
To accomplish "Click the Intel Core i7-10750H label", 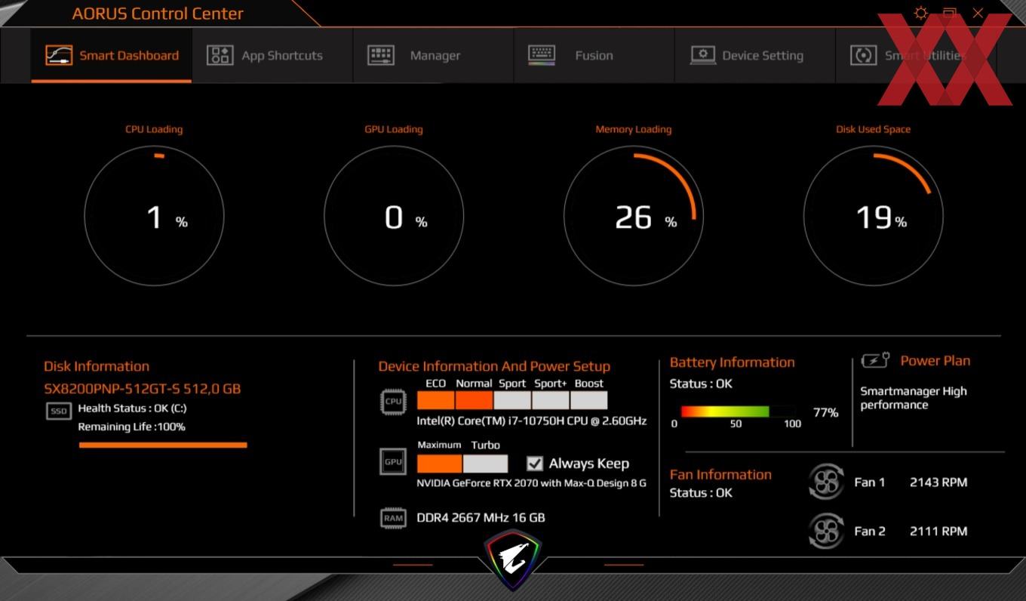I will [531, 421].
